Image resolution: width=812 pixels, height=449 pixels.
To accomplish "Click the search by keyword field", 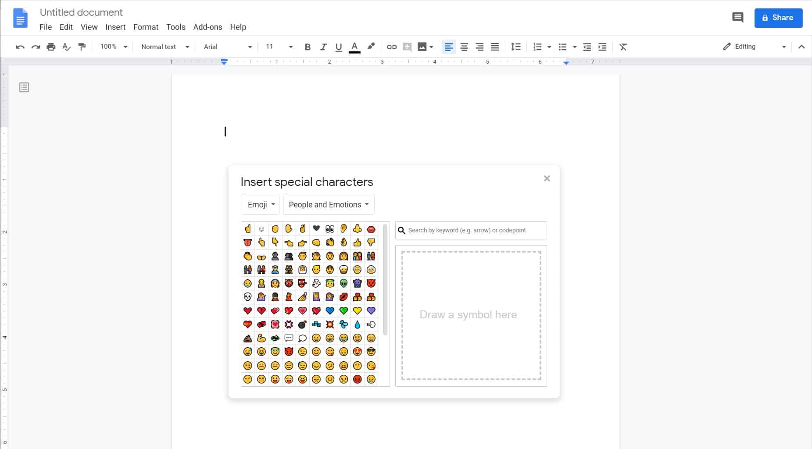I will (x=476, y=230).
